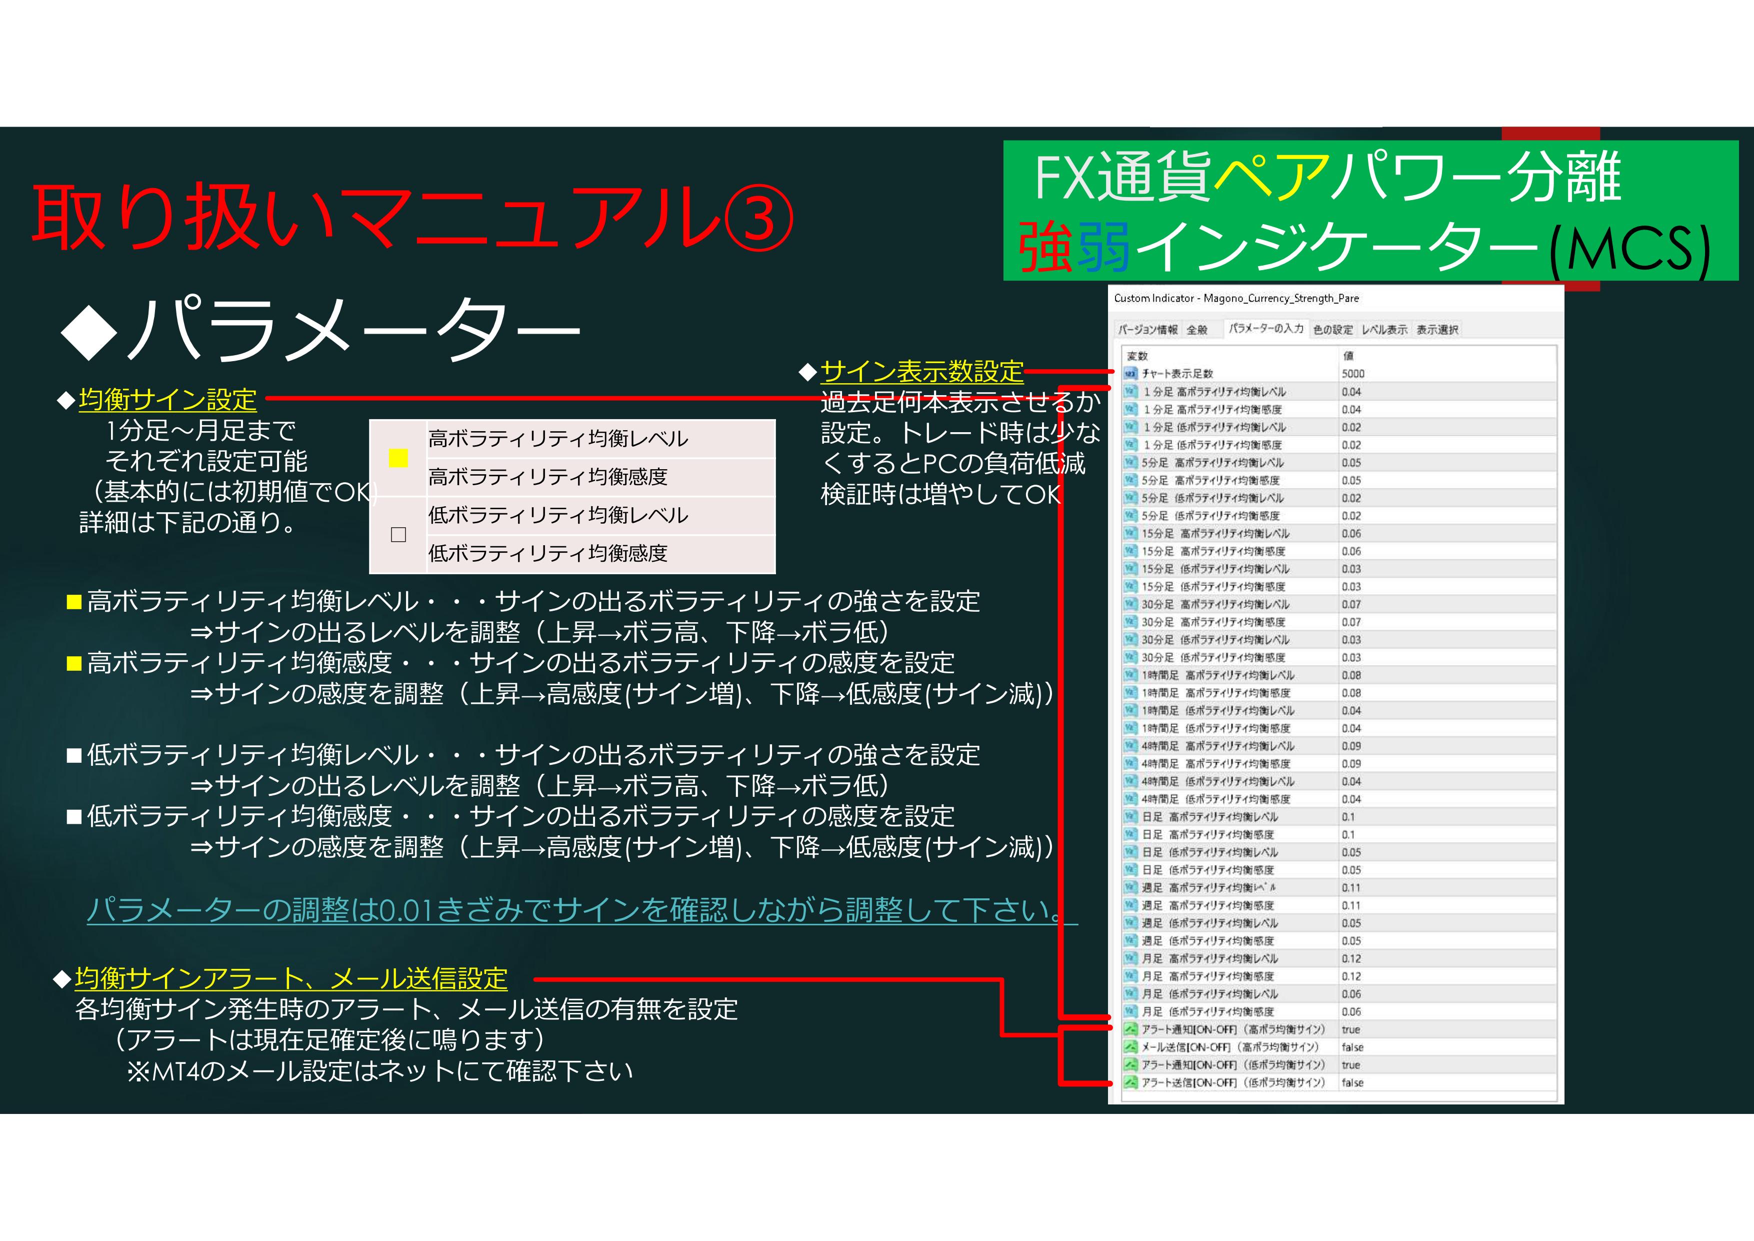This screenshot has width=1754, height=1241.
Task: Select the バージョン情報 tab
Action: click(1147, 330)
